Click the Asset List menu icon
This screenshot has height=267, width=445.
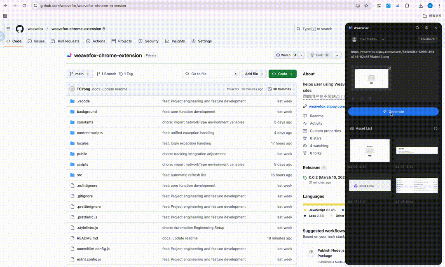tap(352, 128)
